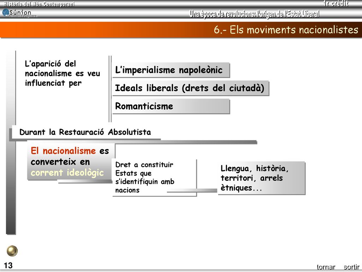This screenshot has width=362, height=272.
Task: Click 'L'aparició del nacionalisme' text
Action: 62,73
